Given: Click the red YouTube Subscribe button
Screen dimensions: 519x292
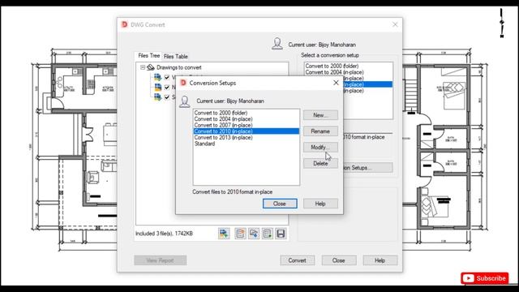Looking at the screenshot, I should [485, 278].
